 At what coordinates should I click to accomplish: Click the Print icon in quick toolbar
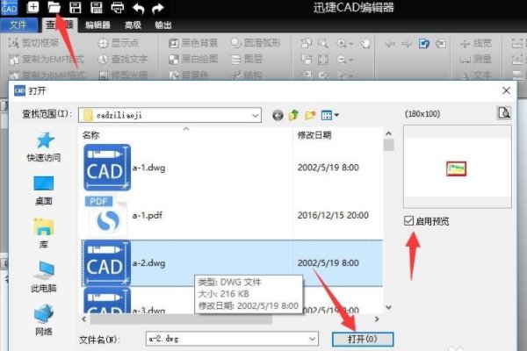[118, 7]
